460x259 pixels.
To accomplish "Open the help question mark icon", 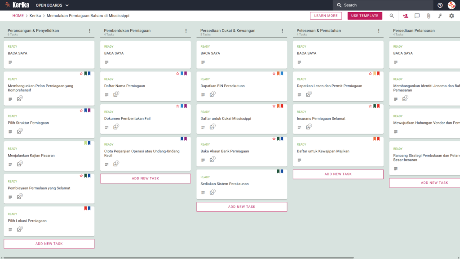I will pyautogui.click(x=440, y=5).
